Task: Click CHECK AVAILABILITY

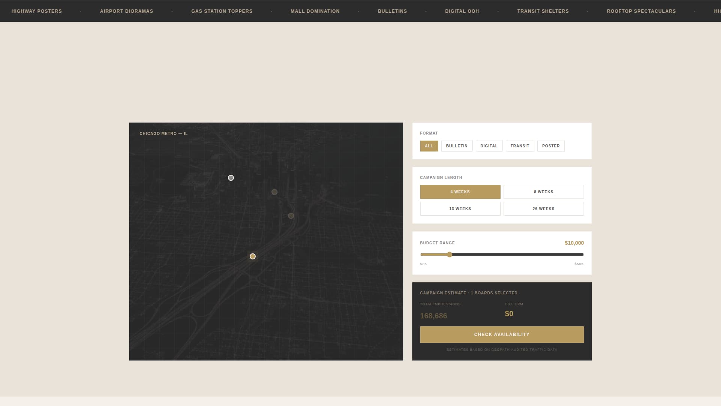Action: pyautogui.click(x=502, y=334)
